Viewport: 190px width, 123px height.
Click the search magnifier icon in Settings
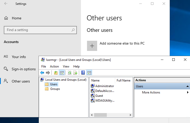click(73, 30)
